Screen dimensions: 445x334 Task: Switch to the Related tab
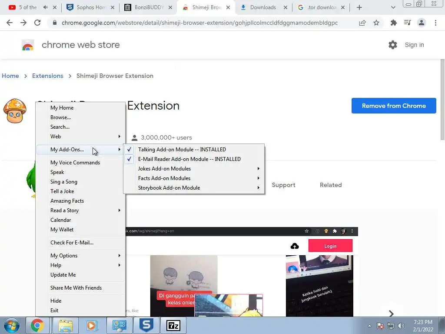tap(331, 185)
